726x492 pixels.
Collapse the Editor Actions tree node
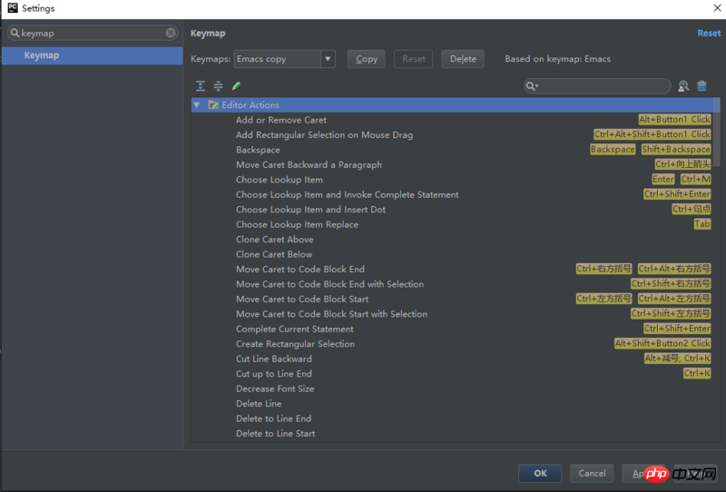pos(197,105)
